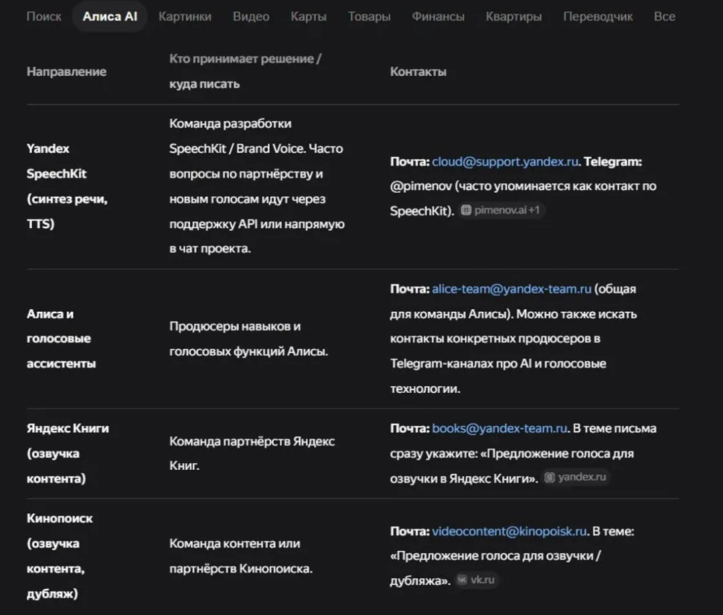Click 'Команда контента или партнёрств Кинопоиска' cell
Image resolution: width=723 pixels, height=615 pixels.
coord(241,556)
